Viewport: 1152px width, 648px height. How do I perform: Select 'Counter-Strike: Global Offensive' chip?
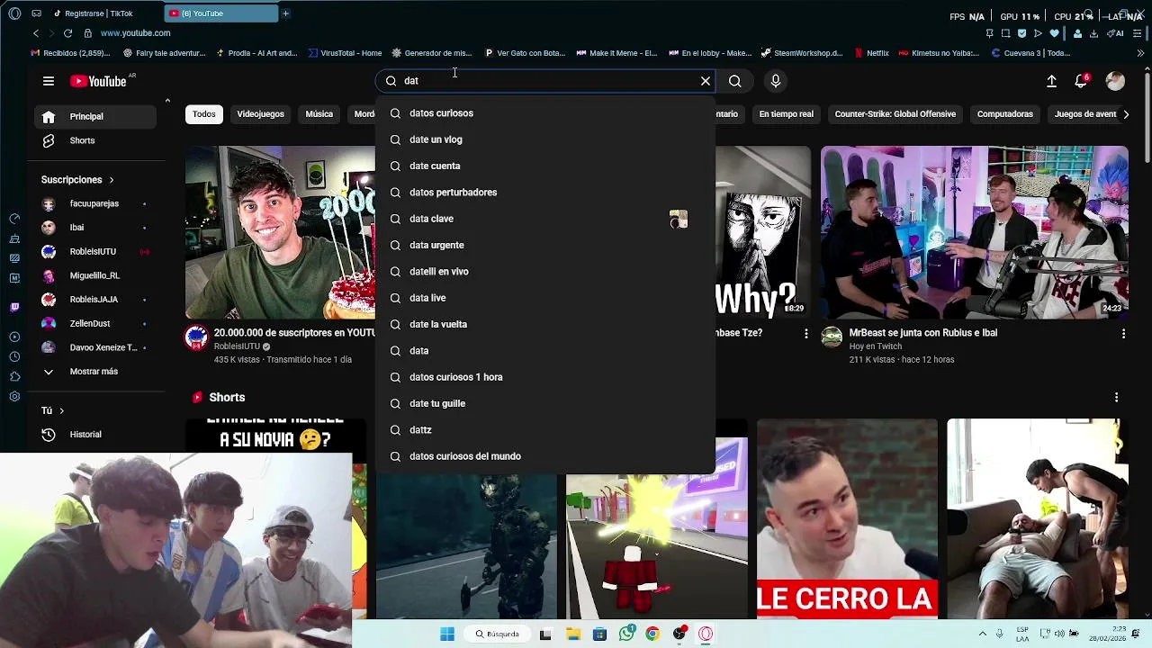coord(895,114)
